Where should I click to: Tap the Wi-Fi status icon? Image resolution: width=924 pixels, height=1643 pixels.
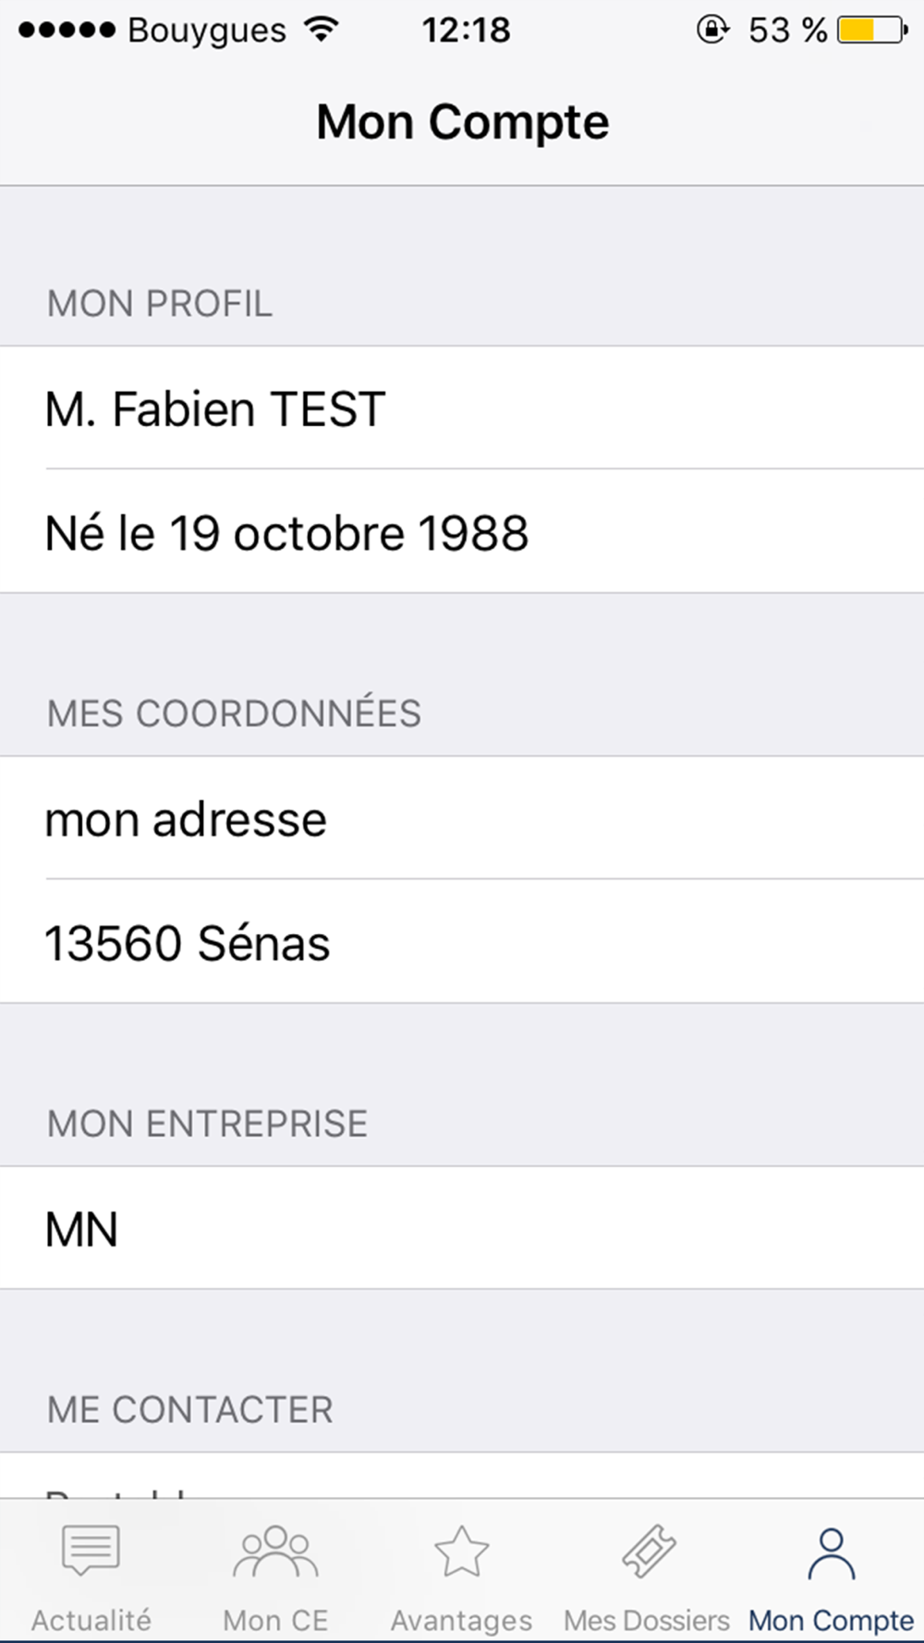(x=321, y=30)
